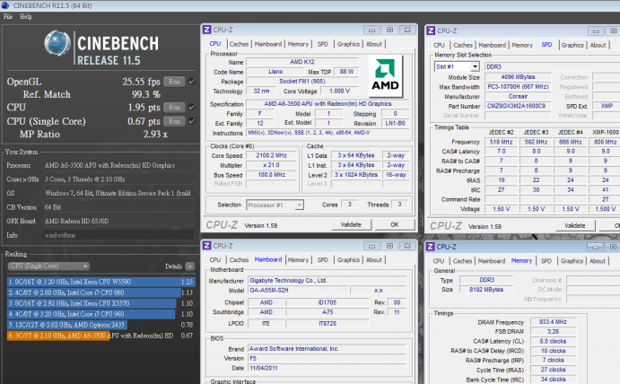The image size is (620, 384).
Task: Run the OpenGL benchmark
Action: (x=175, y=81)
